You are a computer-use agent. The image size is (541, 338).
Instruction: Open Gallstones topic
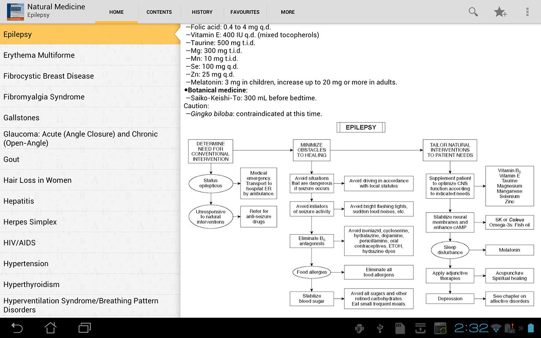click(90, 117)
